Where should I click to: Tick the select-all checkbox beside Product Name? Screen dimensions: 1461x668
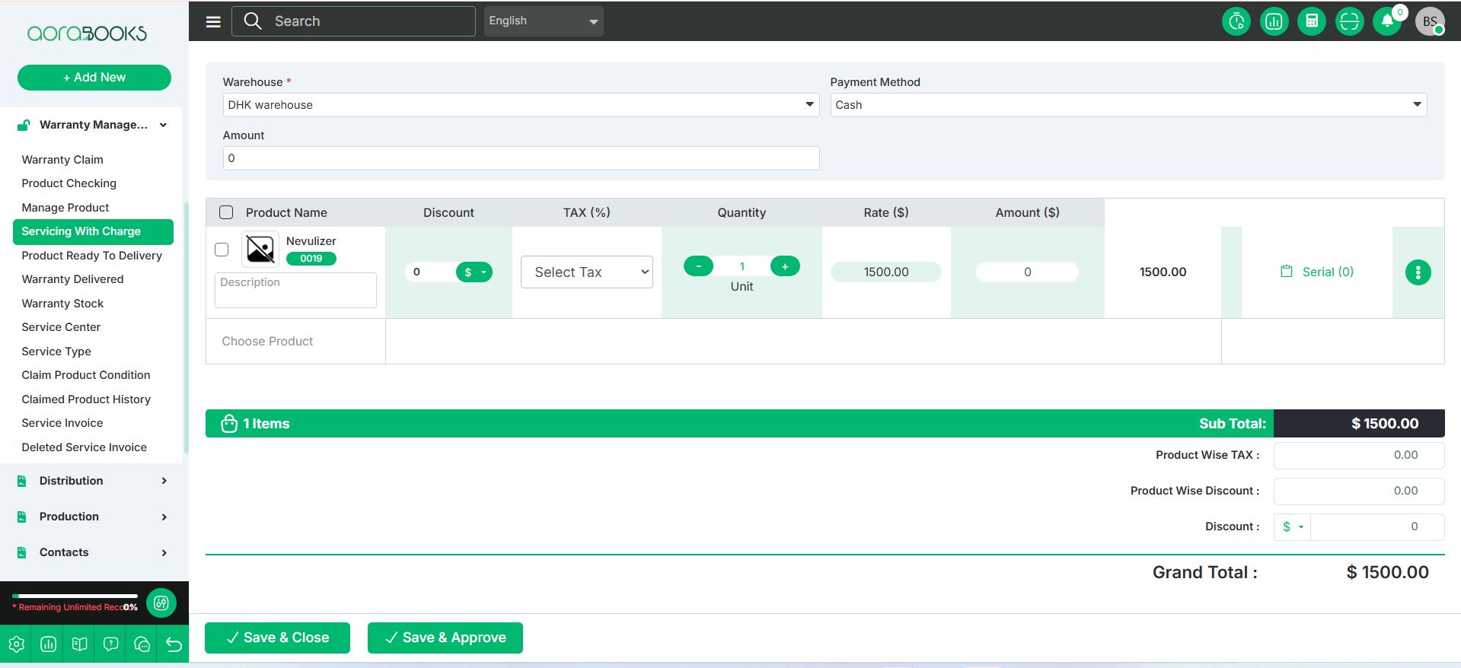(226, 212)
